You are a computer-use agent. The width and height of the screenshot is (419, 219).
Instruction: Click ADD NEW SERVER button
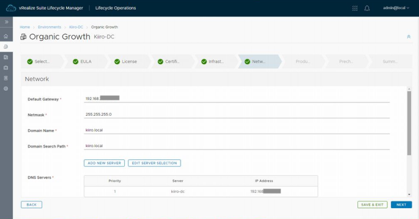tap(104, 163)
